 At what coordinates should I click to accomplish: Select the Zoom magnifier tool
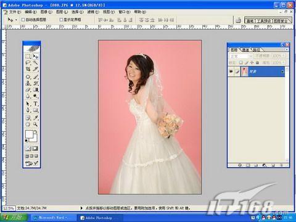[35, 124]
